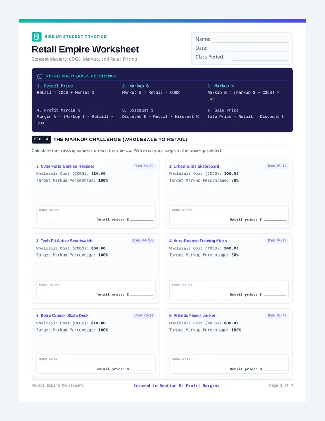
Task: Click the Class Period input line
Action: (x=260, y=57)
